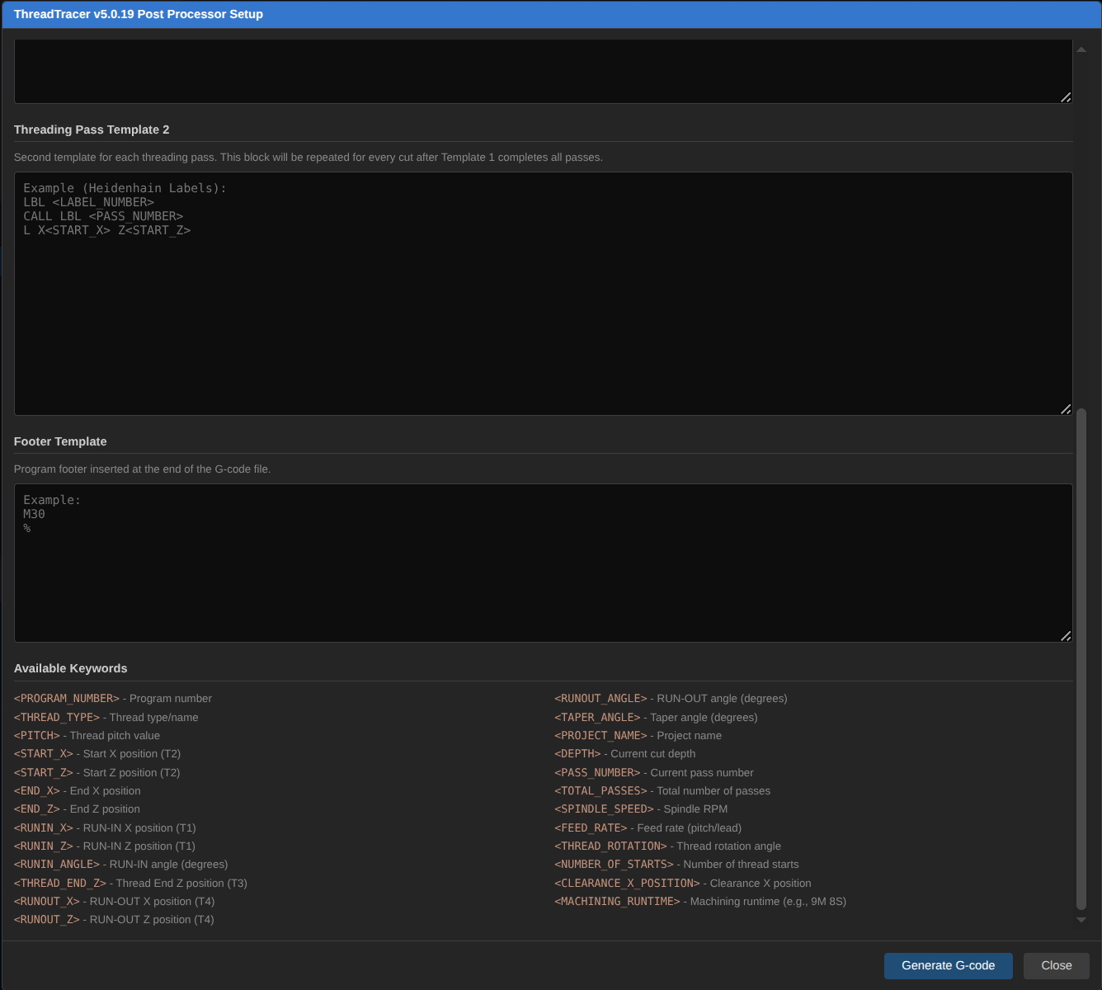Select the <NUMBER_OF_STARTS> keyword

[615, 865]
